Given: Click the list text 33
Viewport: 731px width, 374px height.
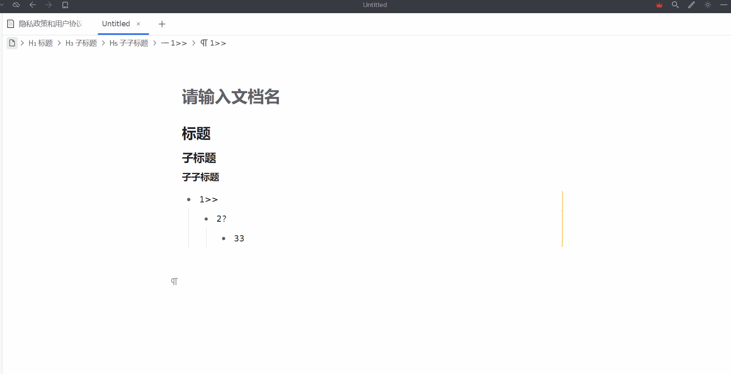Looking at the screenshot, I should click(239, 239).
